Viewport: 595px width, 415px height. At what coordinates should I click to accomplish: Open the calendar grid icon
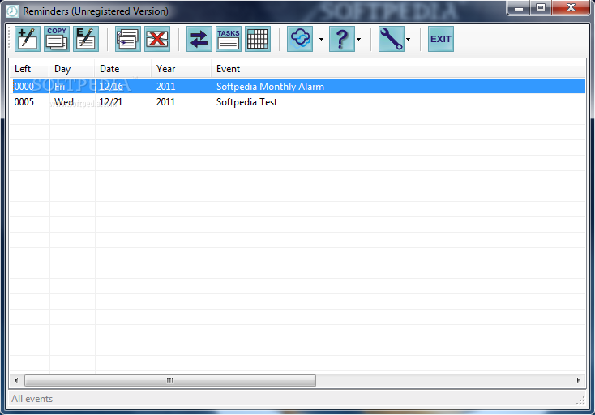(258, 39)
